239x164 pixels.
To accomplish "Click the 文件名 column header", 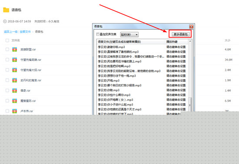I will point(16,40).
